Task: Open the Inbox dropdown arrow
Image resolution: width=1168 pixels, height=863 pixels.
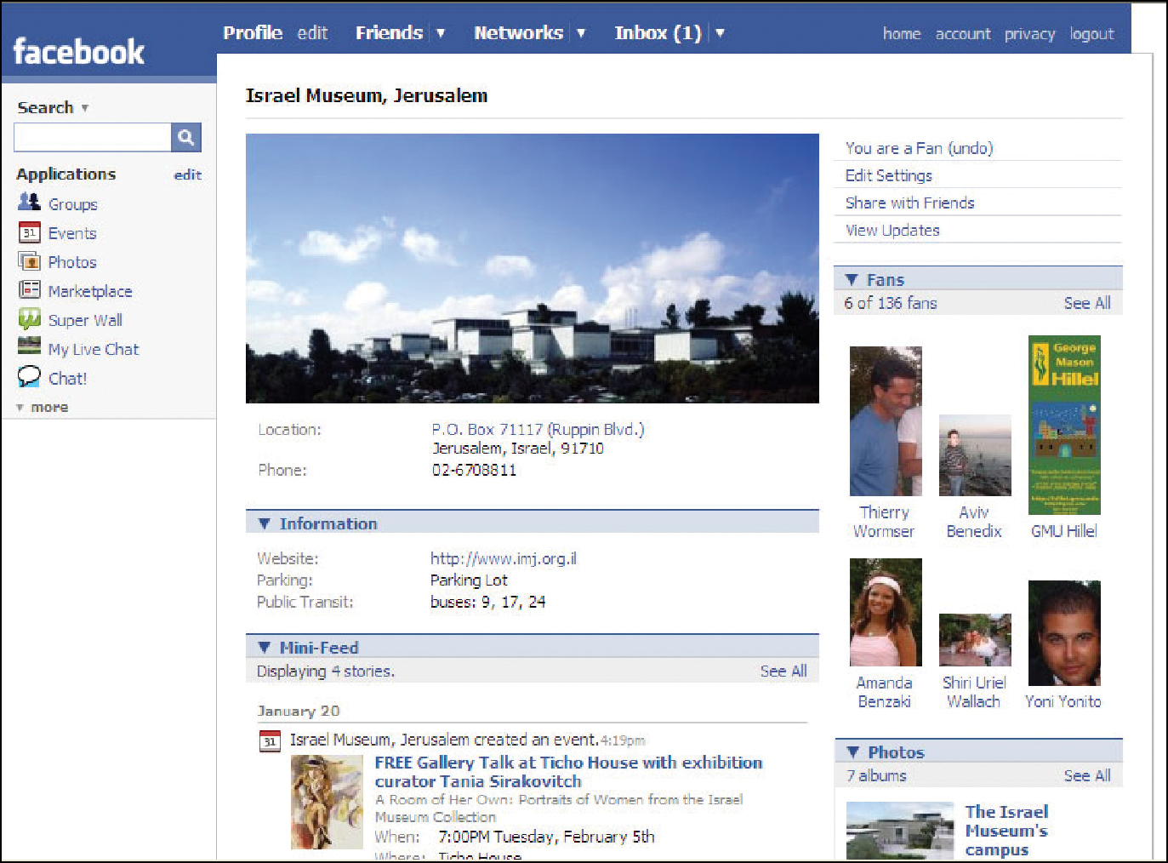Action: click(720, 33)
